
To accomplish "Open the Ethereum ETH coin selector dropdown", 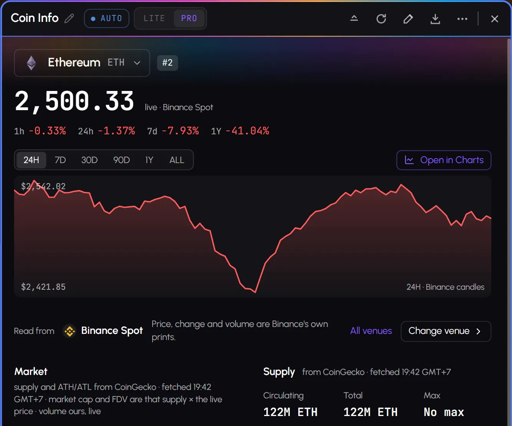I will tap(82, 63).
